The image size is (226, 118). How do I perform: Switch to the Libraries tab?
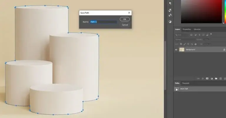pos(197,29)
